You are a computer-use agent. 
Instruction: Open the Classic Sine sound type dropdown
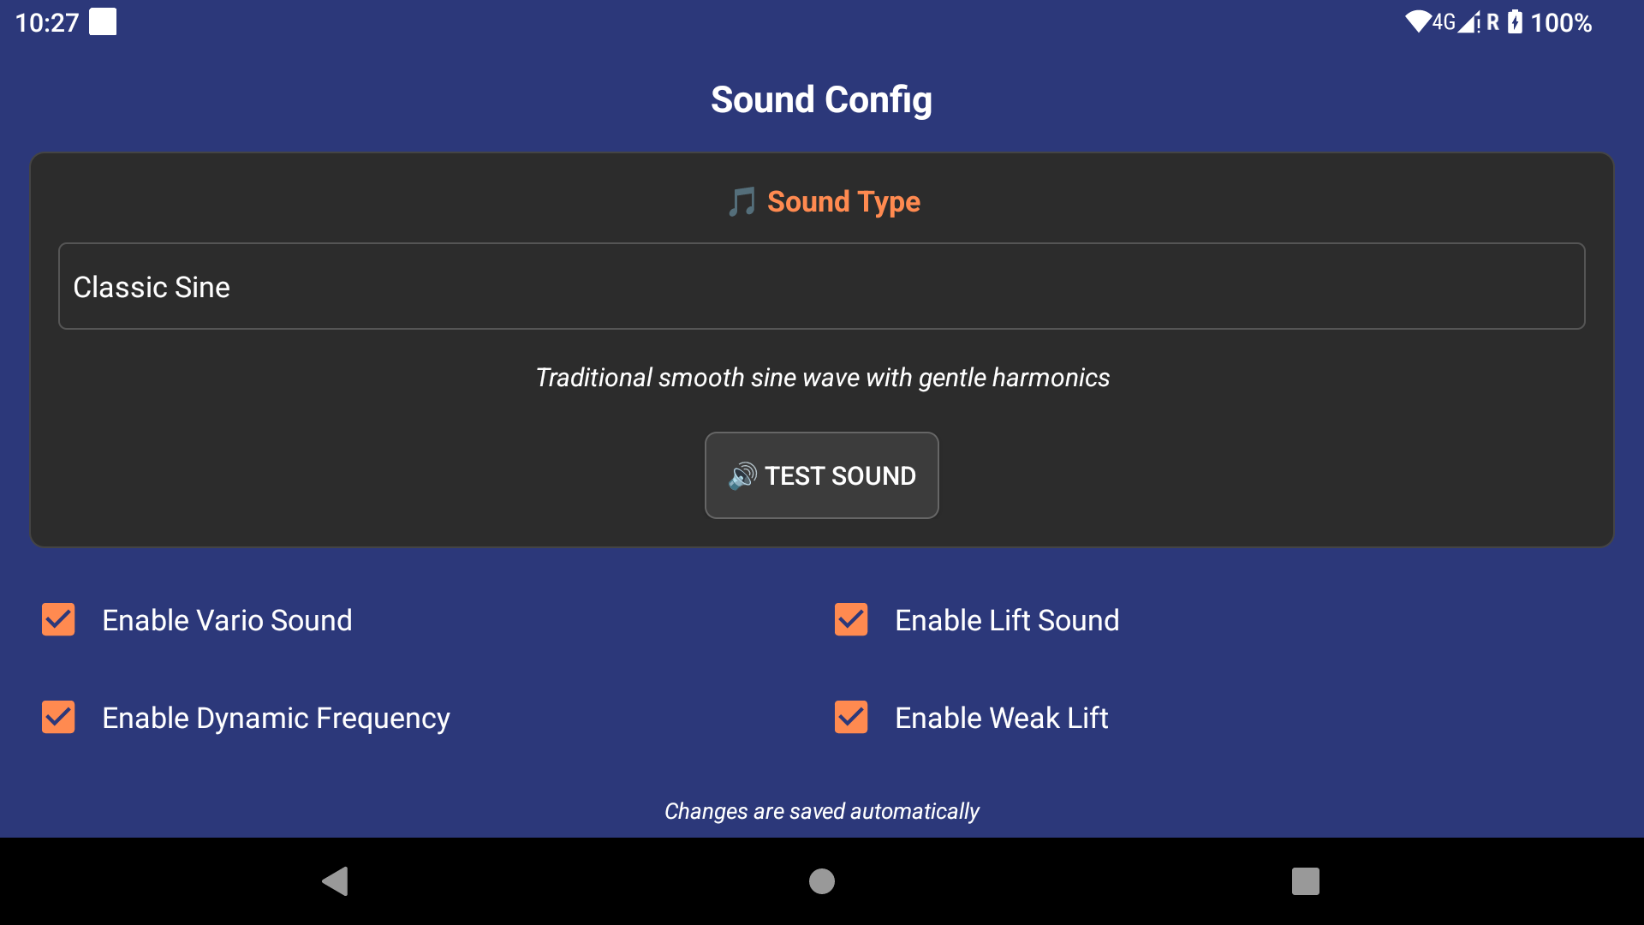coord(821,286)
